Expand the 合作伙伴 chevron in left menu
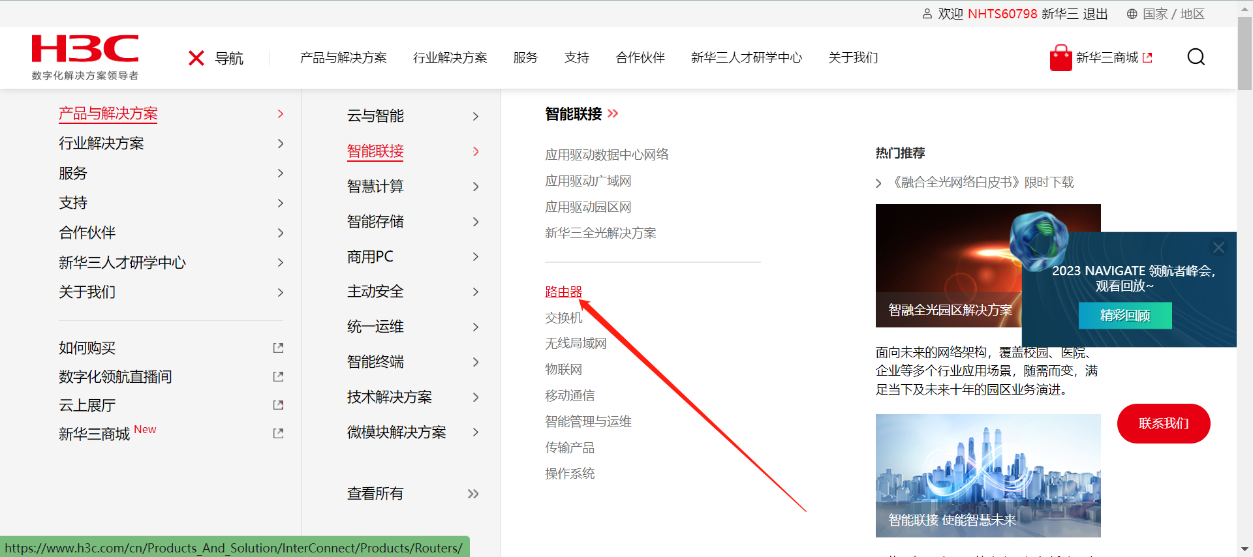 281,233
